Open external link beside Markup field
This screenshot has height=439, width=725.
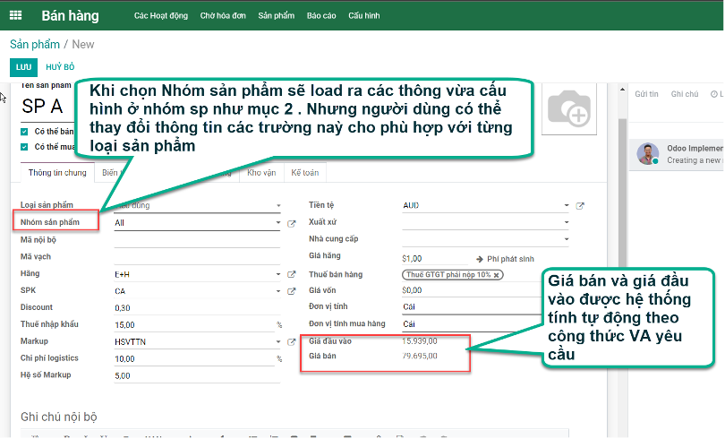tap(291, 342)
